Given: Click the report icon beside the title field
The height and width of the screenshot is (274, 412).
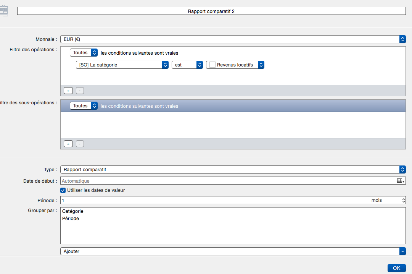Looking at the screenshot, I should pyautogui.click(x=4, y=11).
